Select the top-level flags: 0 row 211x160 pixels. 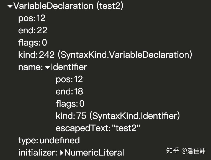point(32,43)
